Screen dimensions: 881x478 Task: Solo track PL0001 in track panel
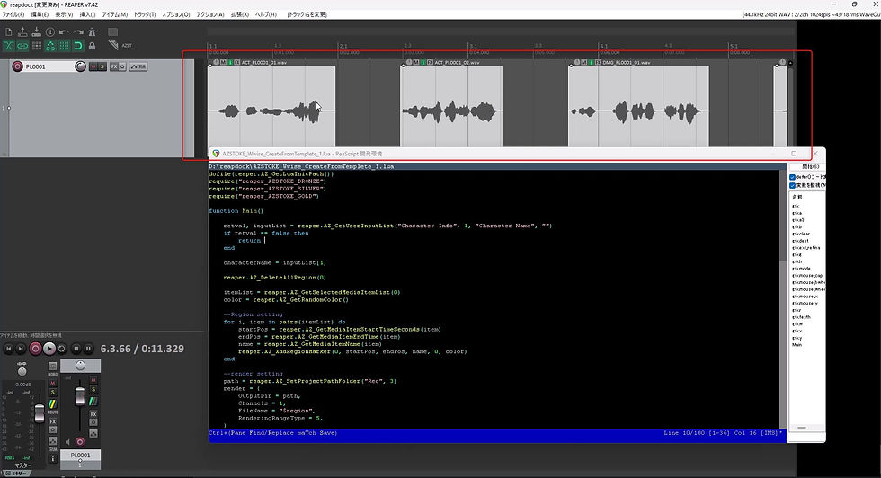click(x=102, y=66)
